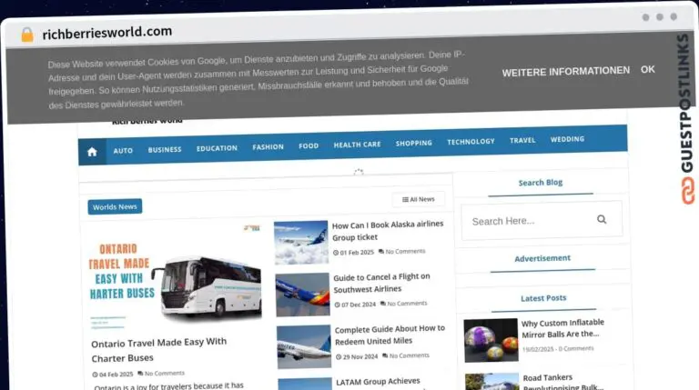Click the inflatable mirror balls thumbnail
699x390 pixels.
491,340
